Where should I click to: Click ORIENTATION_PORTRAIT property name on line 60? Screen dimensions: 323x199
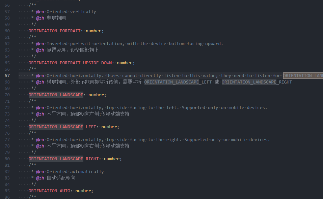[x=54, y=31]
